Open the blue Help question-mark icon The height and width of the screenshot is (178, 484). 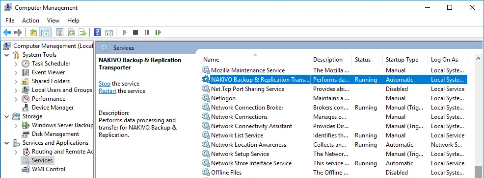pyautogui.click(x=97, y=32)
